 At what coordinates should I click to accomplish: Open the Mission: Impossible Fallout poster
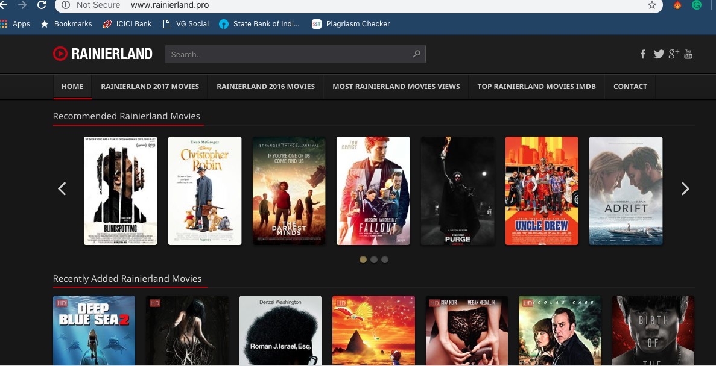pos(373,190)
